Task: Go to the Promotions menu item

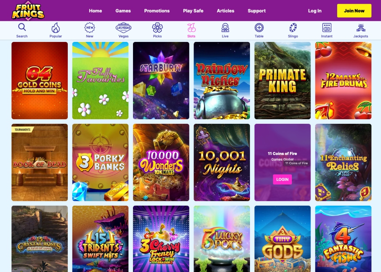Action: point(157,11)
